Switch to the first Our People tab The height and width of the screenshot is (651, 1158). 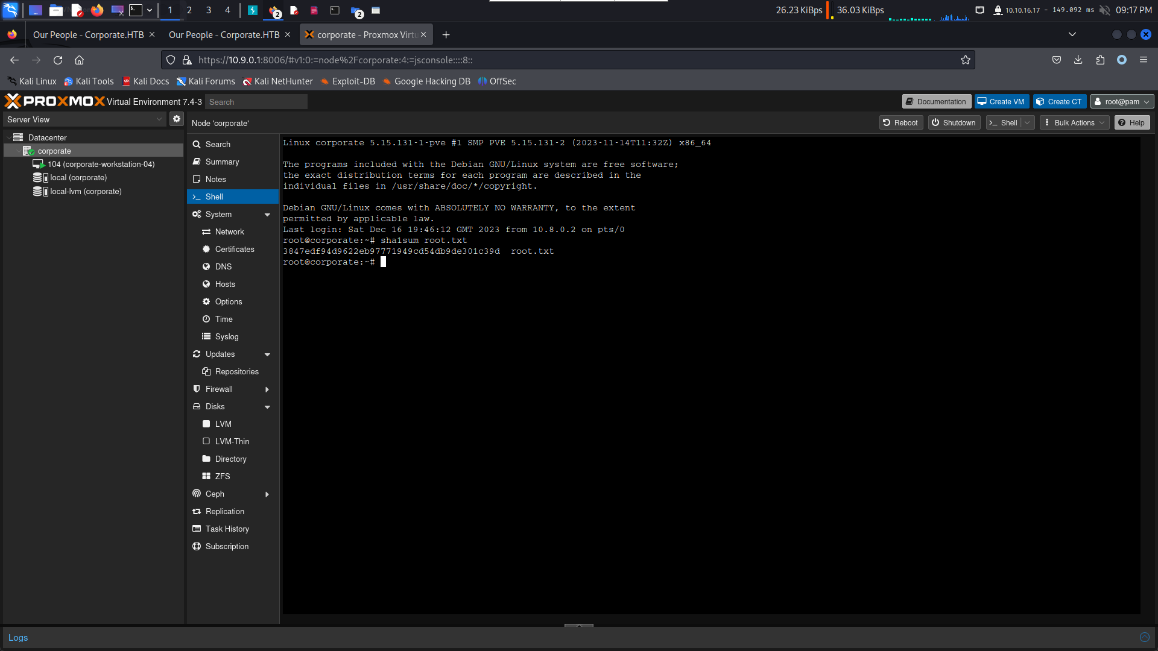point(87,34)
